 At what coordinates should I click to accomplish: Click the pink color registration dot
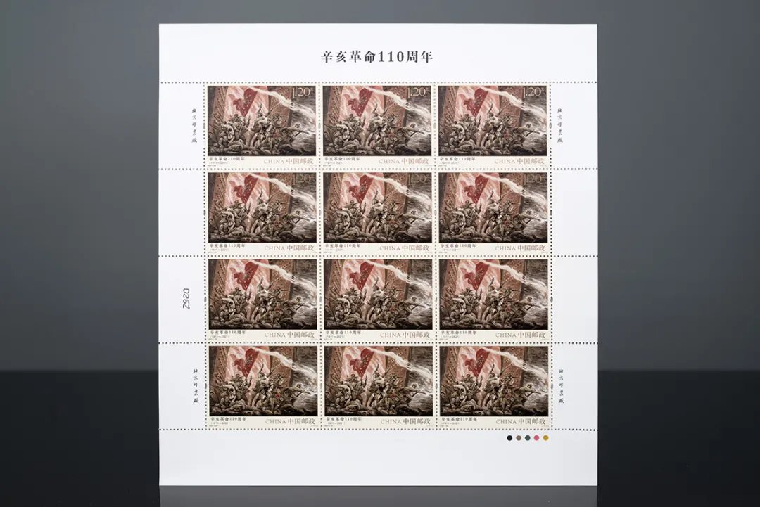click(536, 438)
